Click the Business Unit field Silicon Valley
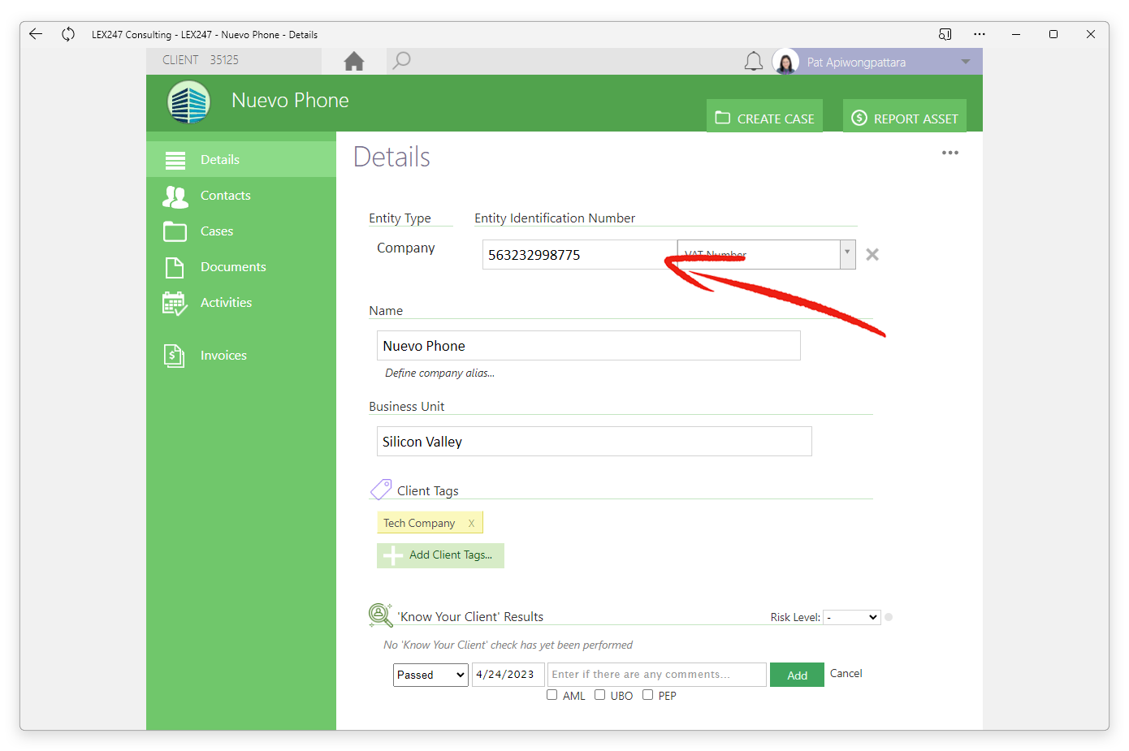The width and height of the screenshot is (1129, 751). tap(594, 441)
